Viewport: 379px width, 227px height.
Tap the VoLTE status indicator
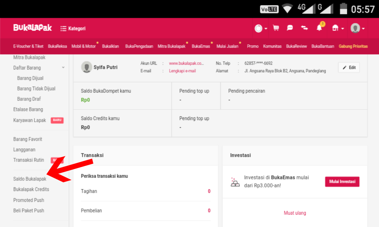[x=269, y=9]
